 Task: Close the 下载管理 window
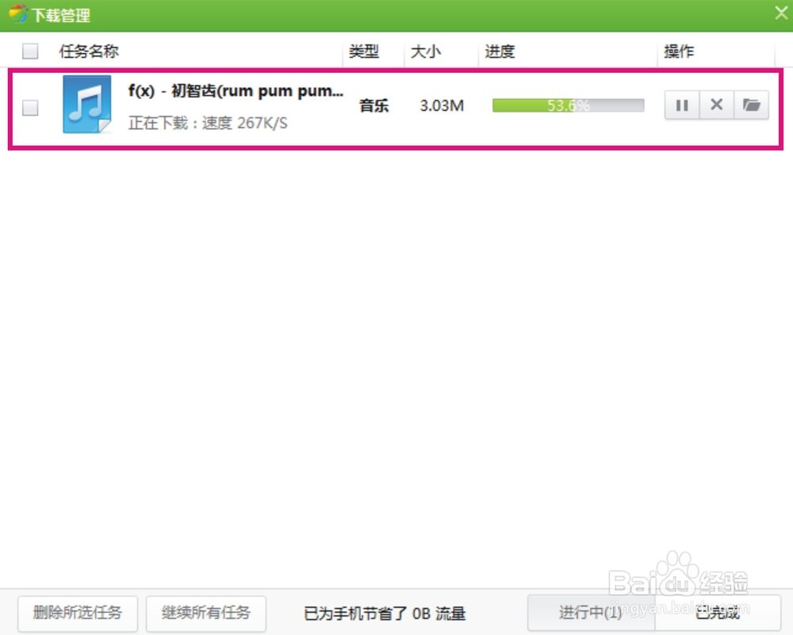(x=781, y=13)
